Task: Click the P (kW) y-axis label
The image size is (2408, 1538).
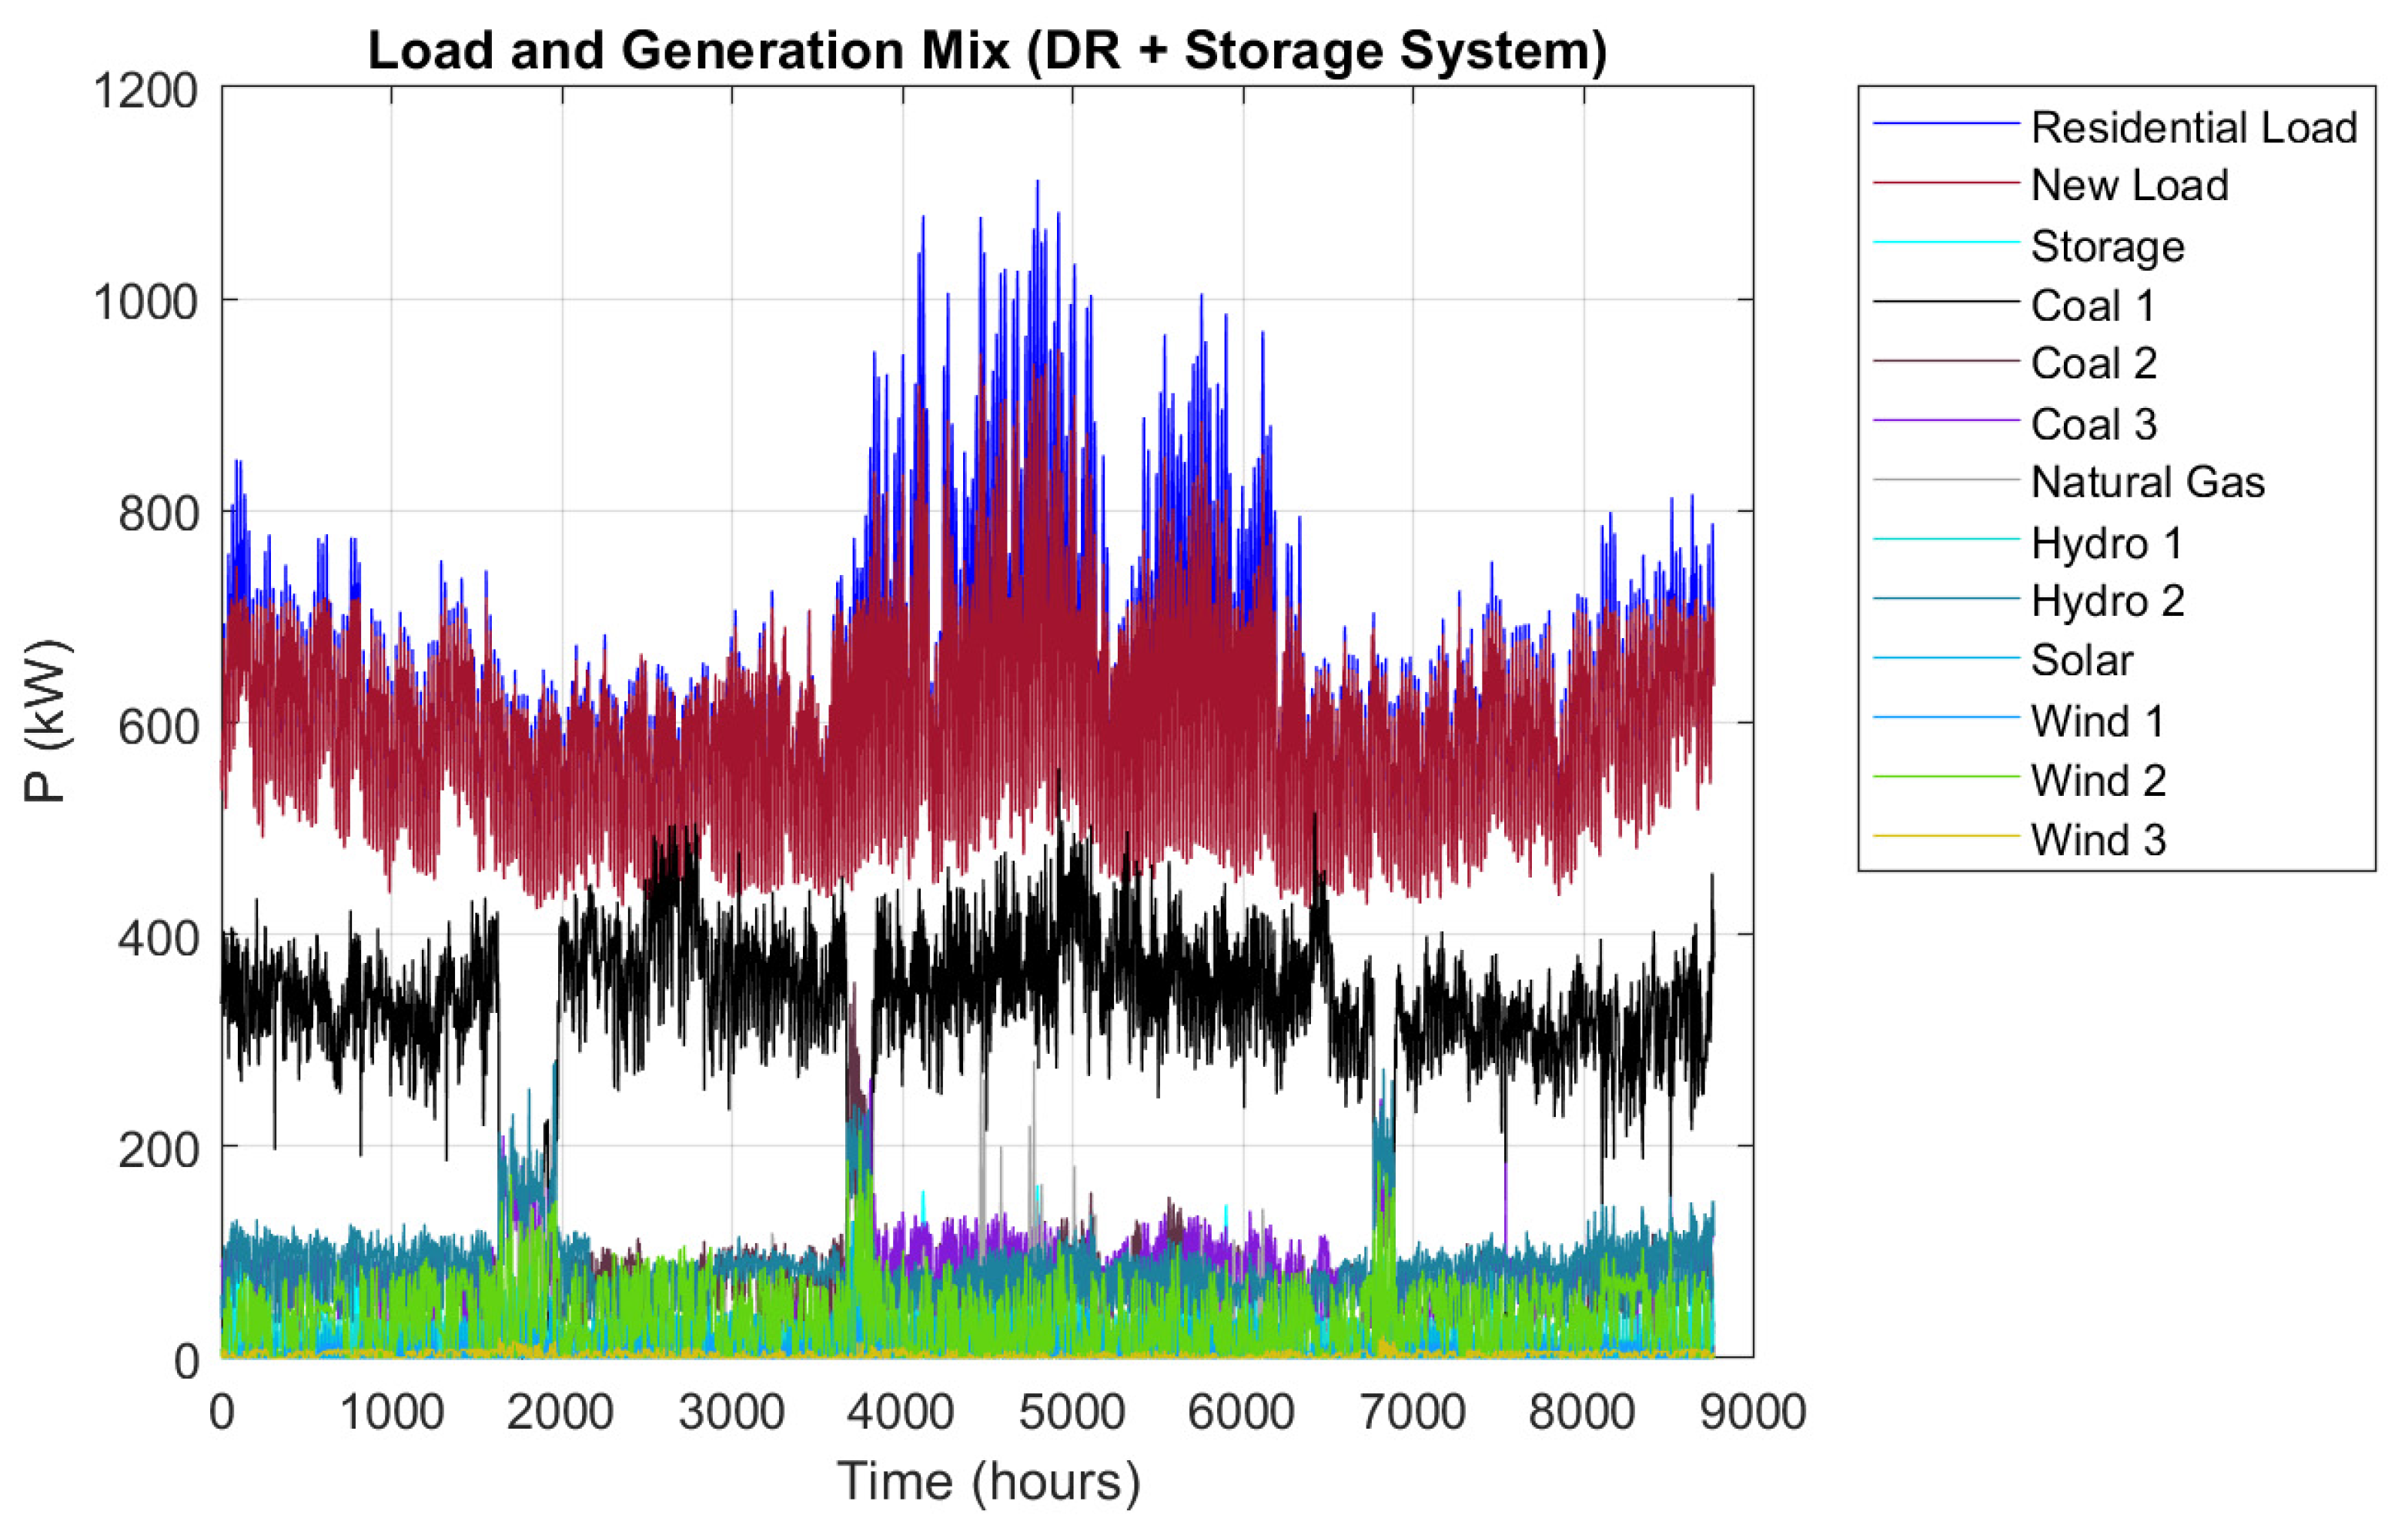Action: pos(46,721)
